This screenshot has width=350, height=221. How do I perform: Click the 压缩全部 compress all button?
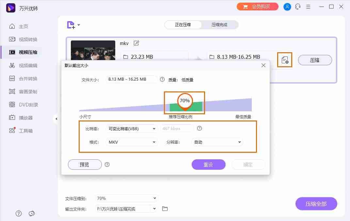point(316,204)
